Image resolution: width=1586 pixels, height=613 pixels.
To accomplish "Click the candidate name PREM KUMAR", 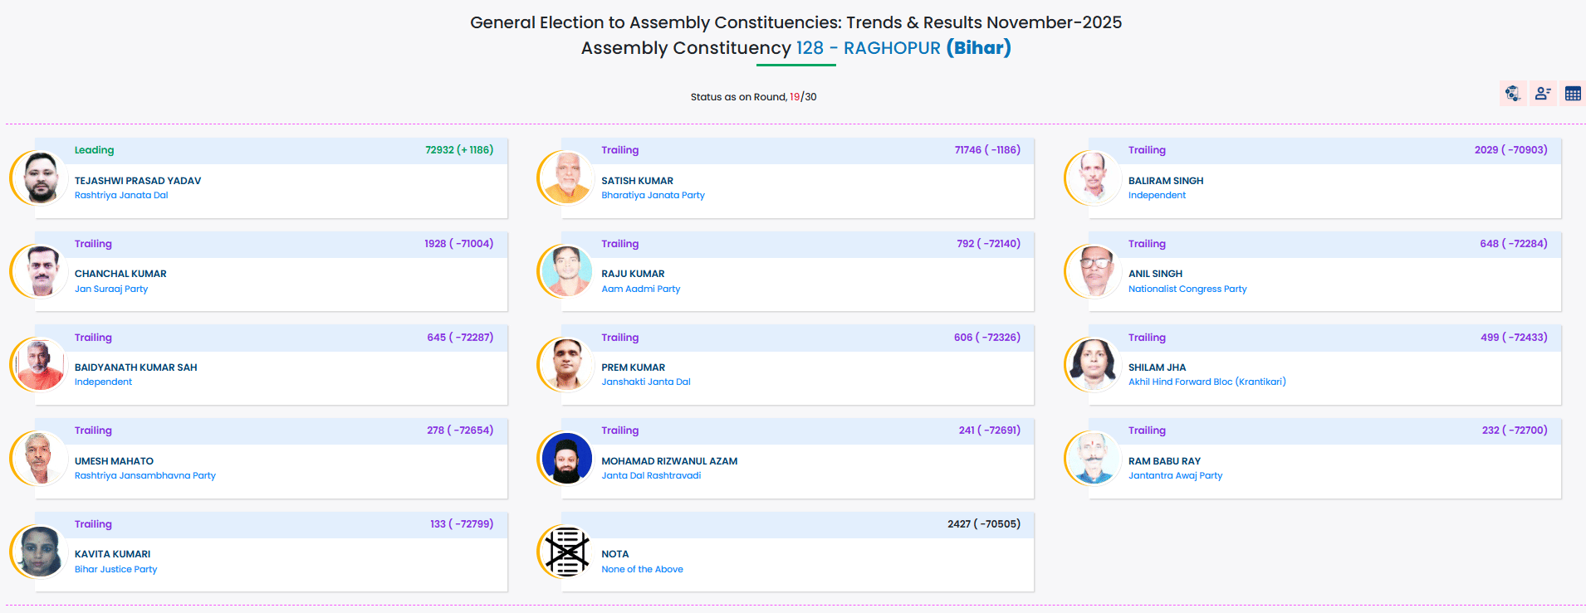I will click(x=633, y=367).
